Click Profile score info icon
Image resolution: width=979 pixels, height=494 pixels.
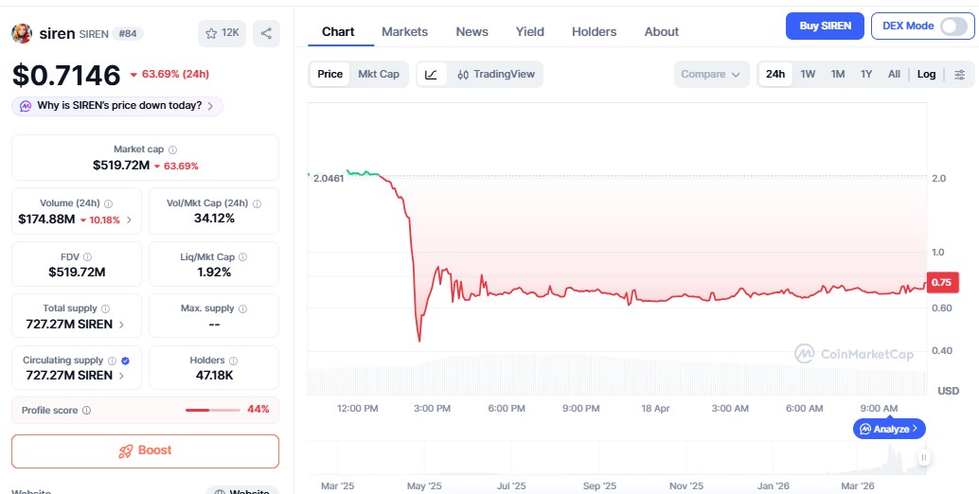(x=87, y=411)
